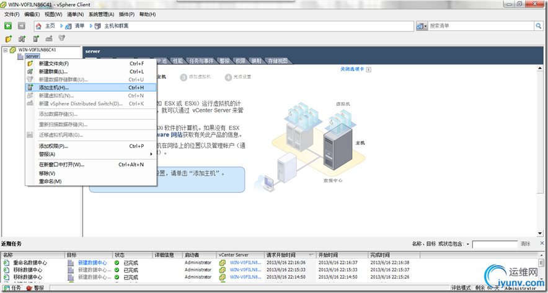Sort tasks by 名称 column header
The width and height of the screenshot is (548, 293).
(33, 255)
